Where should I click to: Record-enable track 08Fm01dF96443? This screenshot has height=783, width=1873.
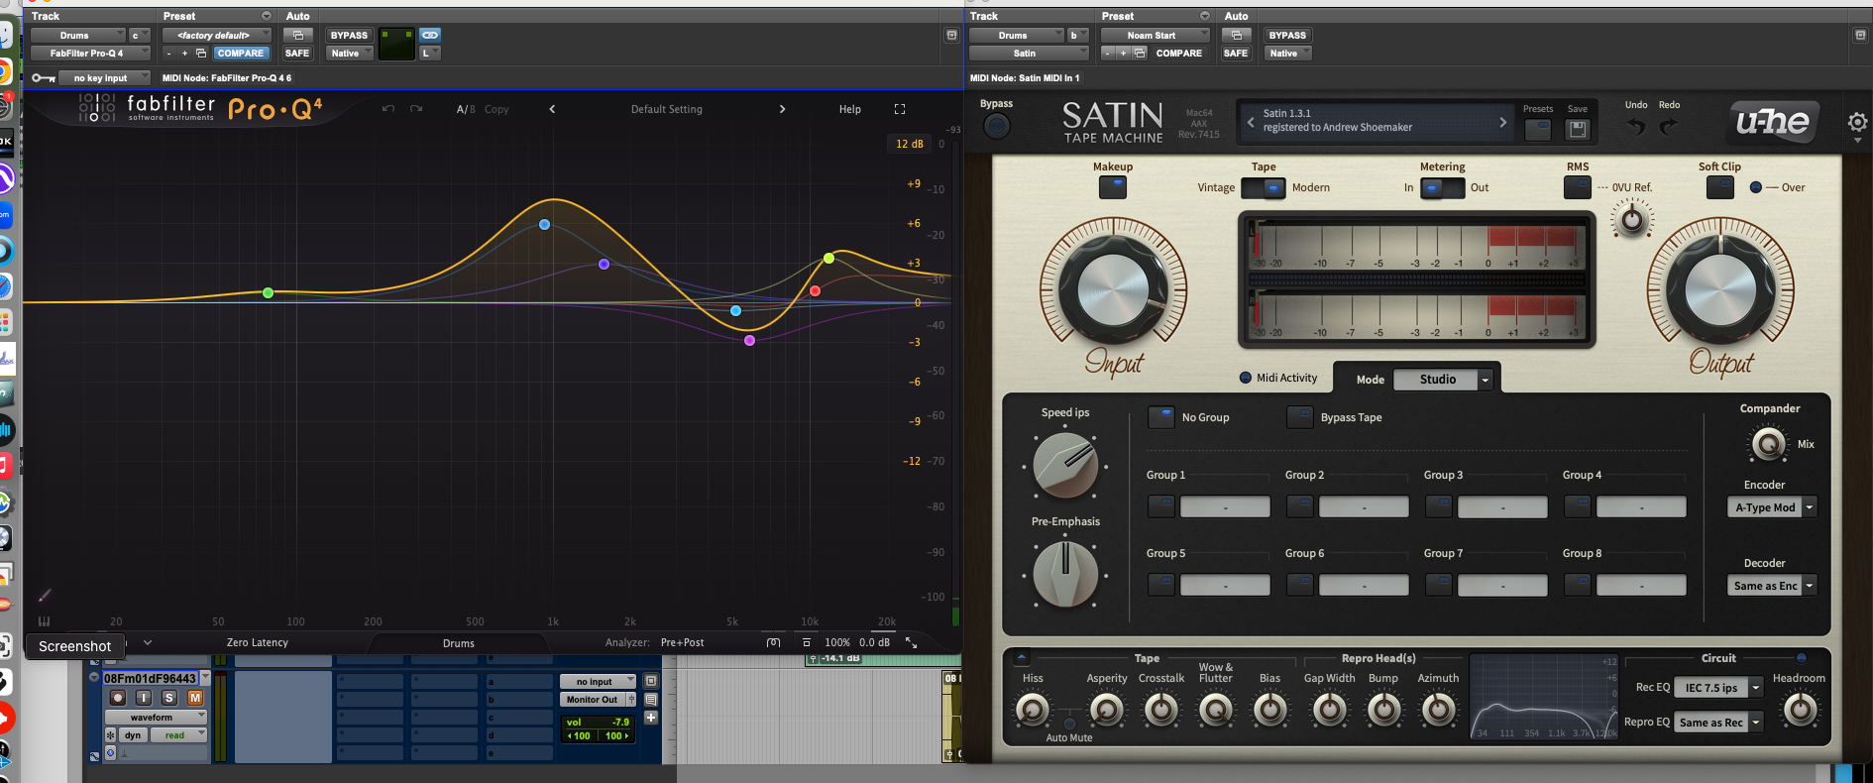coord(118,698)
